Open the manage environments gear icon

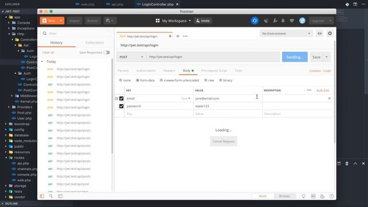point(329,33)
